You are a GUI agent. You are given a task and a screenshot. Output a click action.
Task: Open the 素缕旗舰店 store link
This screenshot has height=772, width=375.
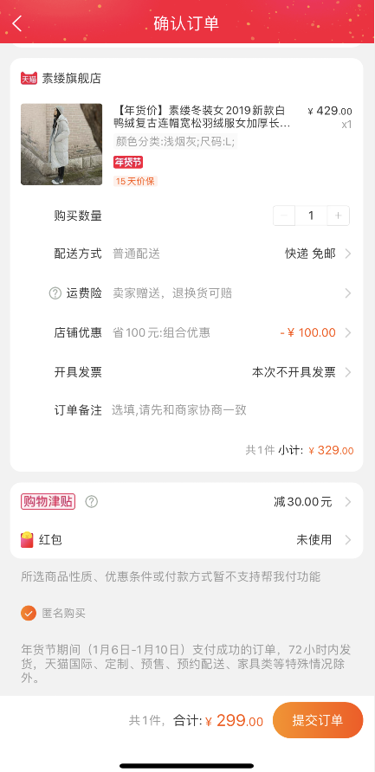click(x=72, y=78)
